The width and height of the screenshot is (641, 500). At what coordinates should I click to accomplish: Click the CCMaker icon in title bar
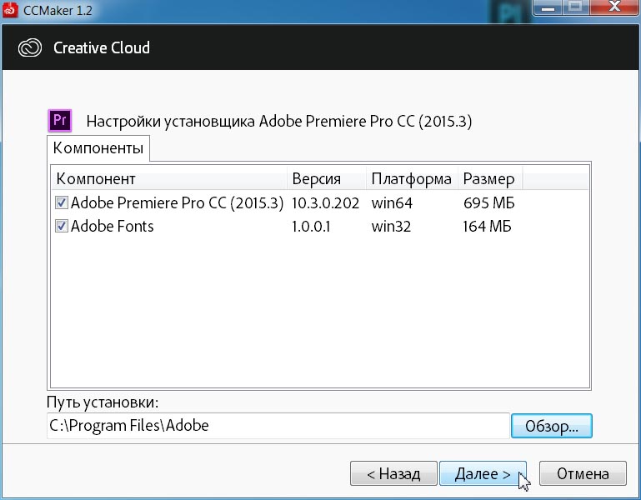point(12,11)
